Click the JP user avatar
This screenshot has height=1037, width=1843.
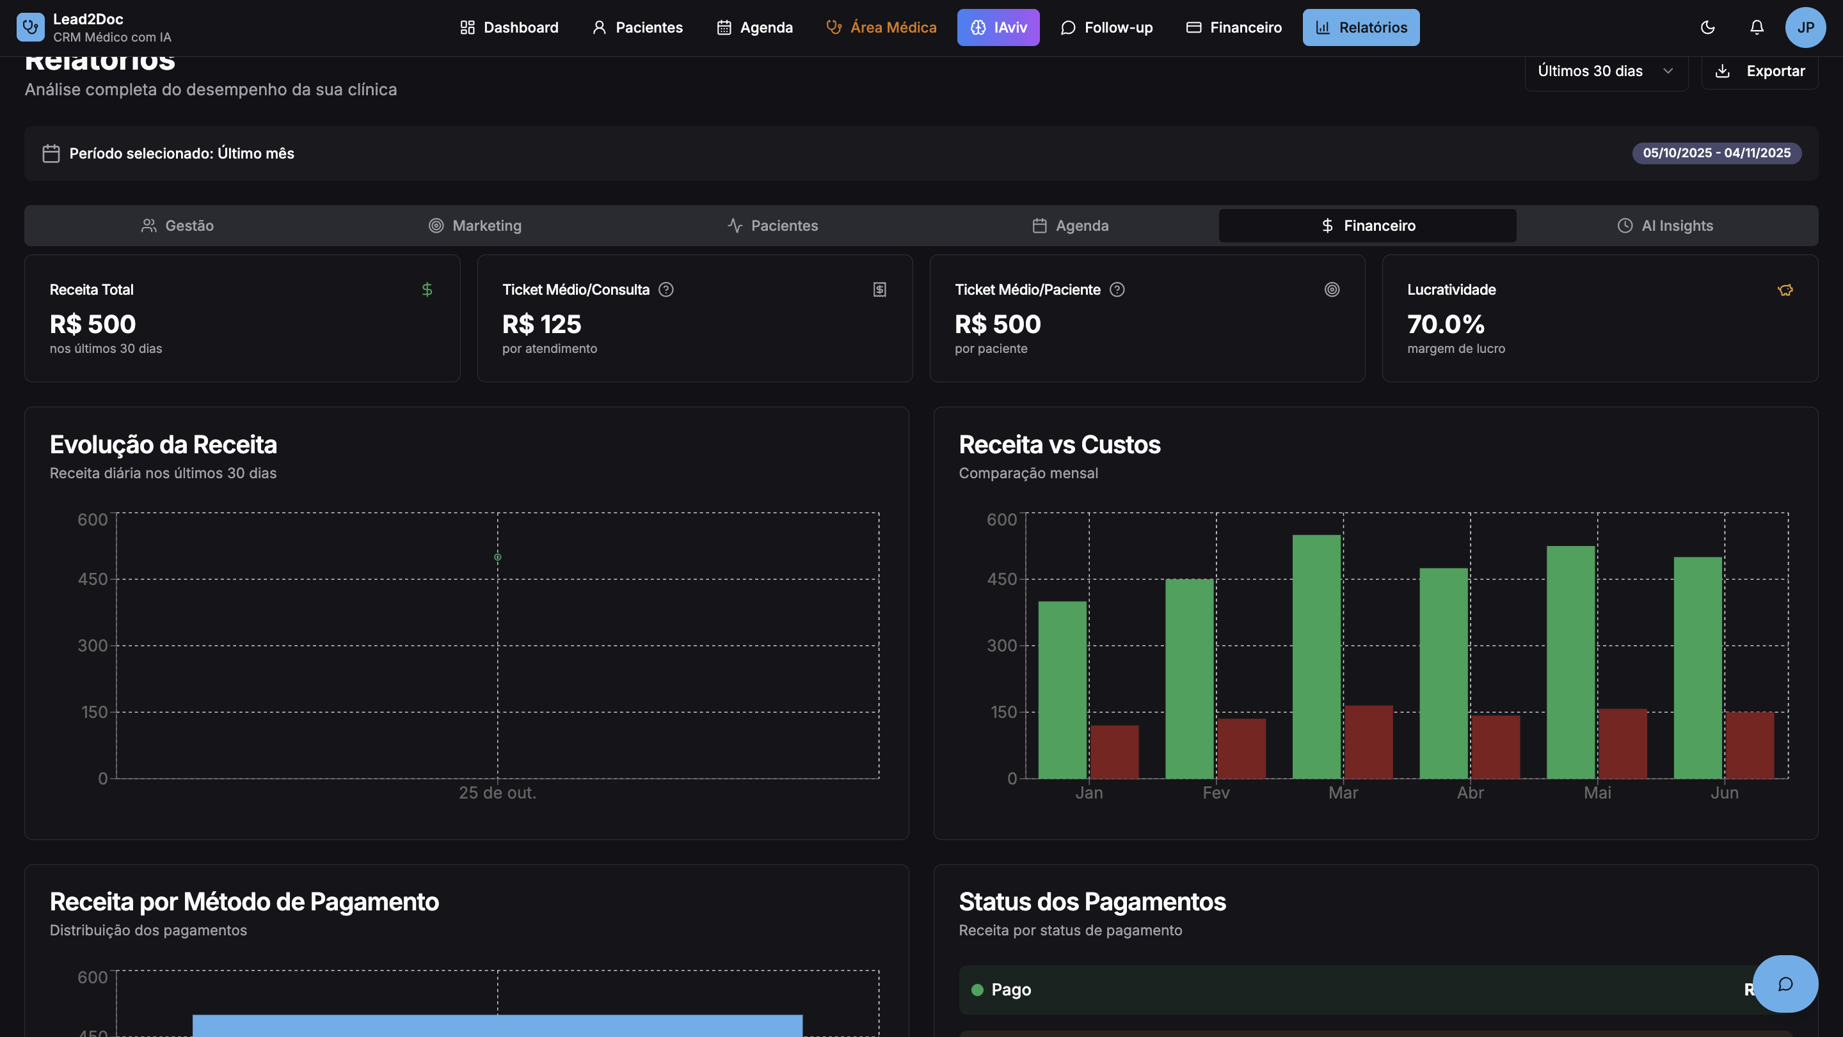pos(1805,27)
